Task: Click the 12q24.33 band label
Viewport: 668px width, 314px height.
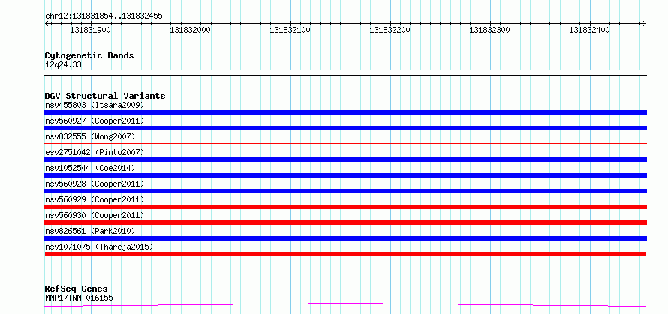Action: [63, 65]
